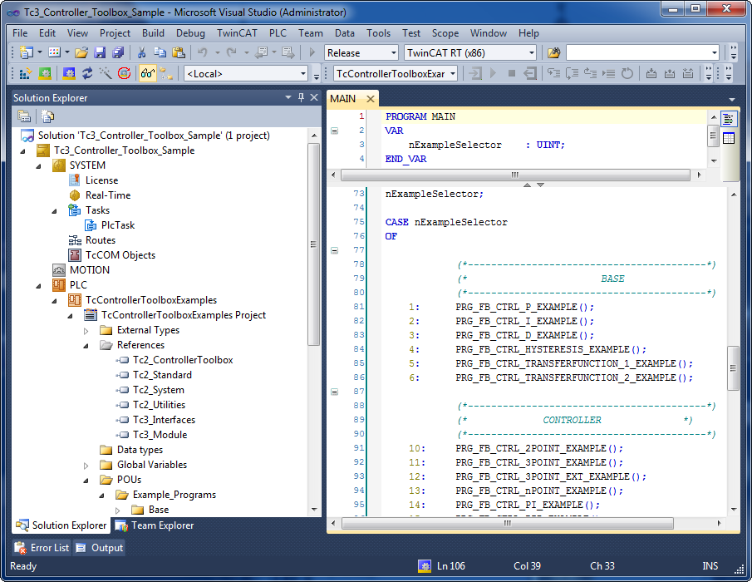Collapse the SYSTEM tree node
This screenshot has height=582, width=752.
pyautogui.click(x=39, y=166)
